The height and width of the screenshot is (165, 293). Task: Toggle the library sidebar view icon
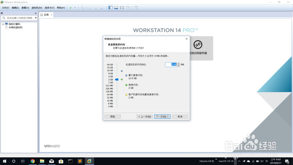click(110, 8)
